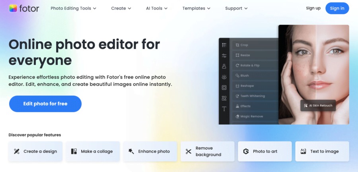Select the elements shapes icon in editor sidebar
358x172 pixels.
[x=224, y=99]
